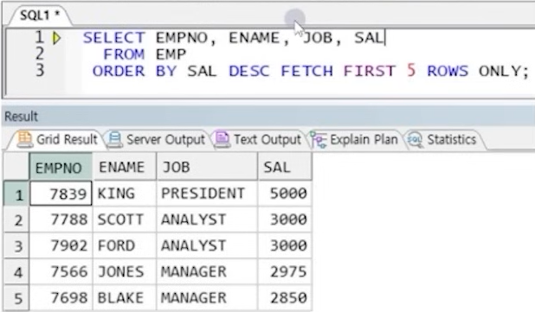The height and width of the screenshot is (312, 535).
Task: Click the Explain Plan tab icon
Action: click(x=319, y=140)
